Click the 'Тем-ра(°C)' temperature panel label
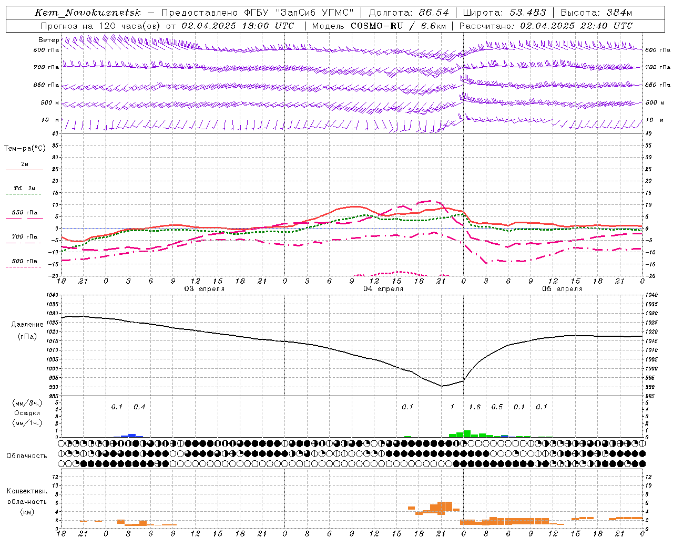 25,149
